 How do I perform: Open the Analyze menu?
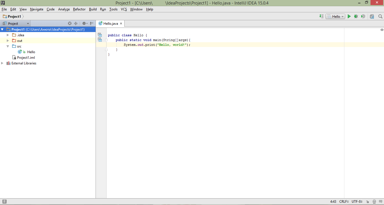[64, 9]
